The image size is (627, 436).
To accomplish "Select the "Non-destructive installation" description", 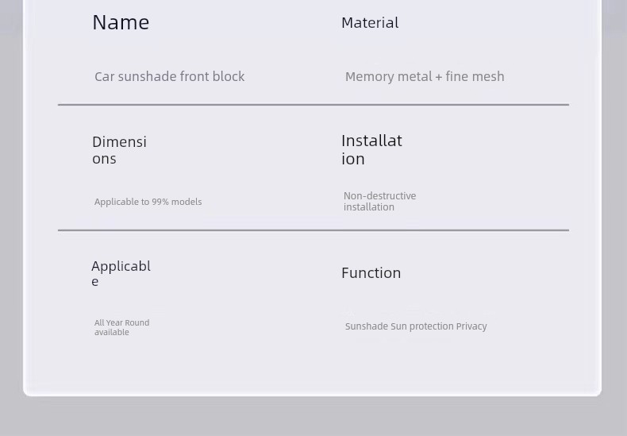I will [379, 201].
